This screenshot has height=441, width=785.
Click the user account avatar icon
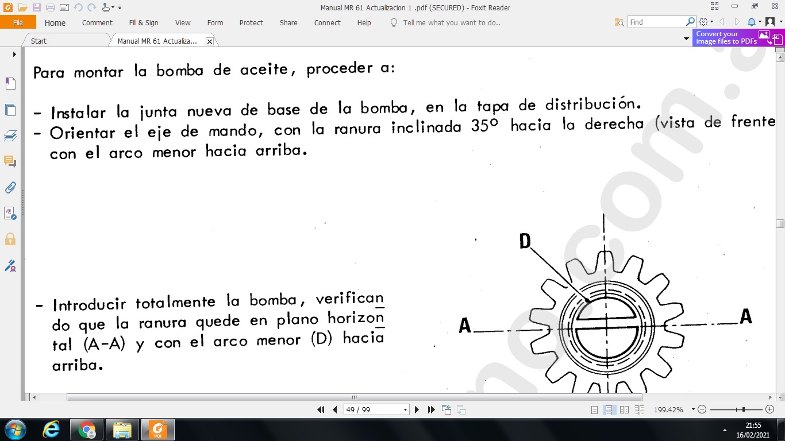click(770, 22)
